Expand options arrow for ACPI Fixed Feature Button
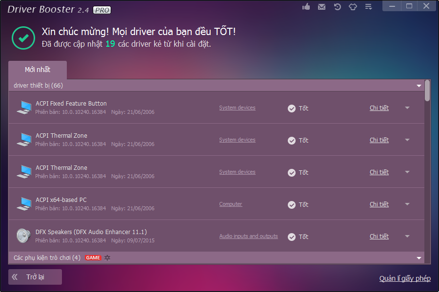This screenshot has height=292, width=439. (x=407, y=108)
